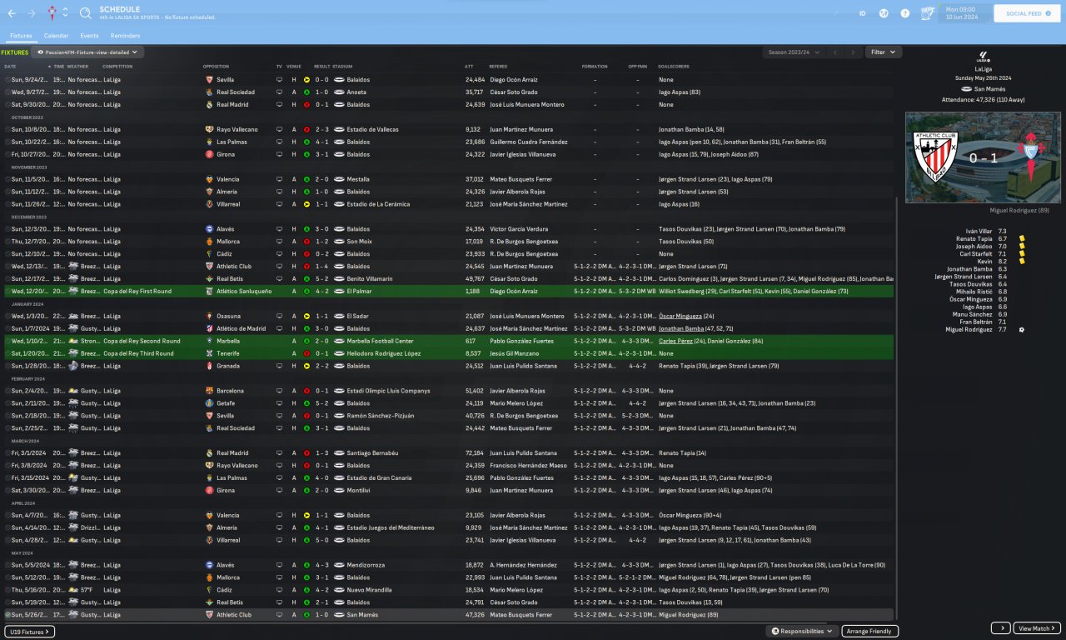Open the Season 2023/24 dropdown
The height and width of the screenshot is (640, 1066).
tap(794, 52)
